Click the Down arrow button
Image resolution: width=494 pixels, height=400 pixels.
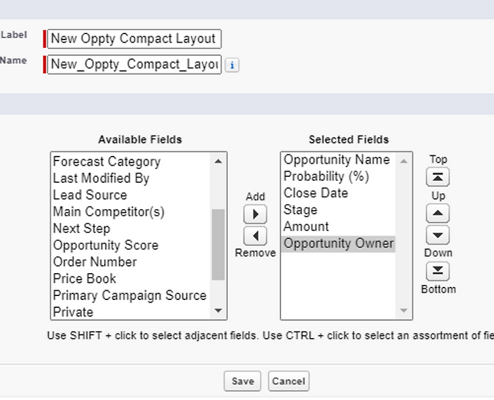coord(438,235)
